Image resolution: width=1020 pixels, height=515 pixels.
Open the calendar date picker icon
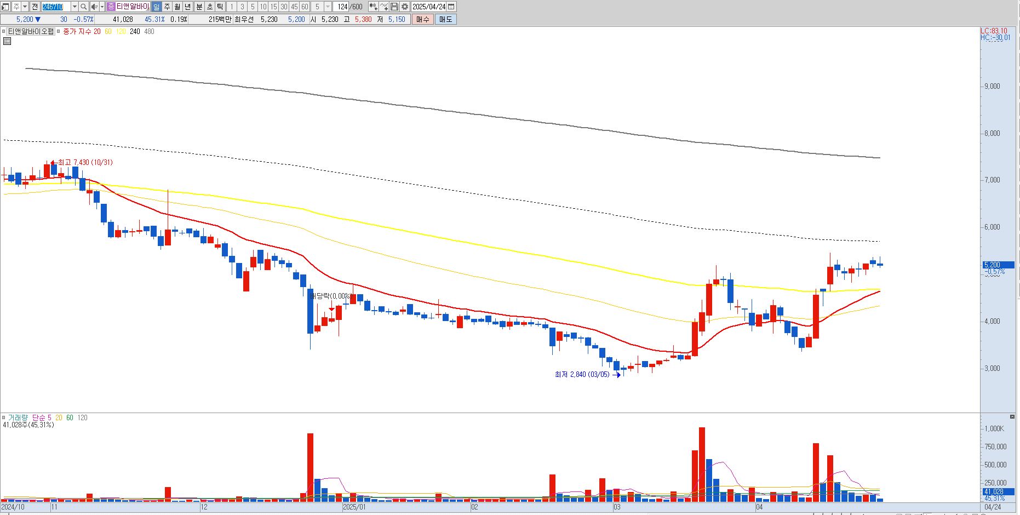(x=451, y=7)
